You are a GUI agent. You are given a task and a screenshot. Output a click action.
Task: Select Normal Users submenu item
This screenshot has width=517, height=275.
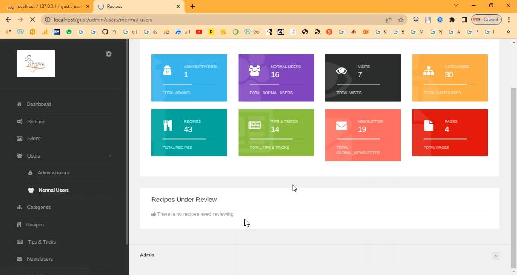53,190
